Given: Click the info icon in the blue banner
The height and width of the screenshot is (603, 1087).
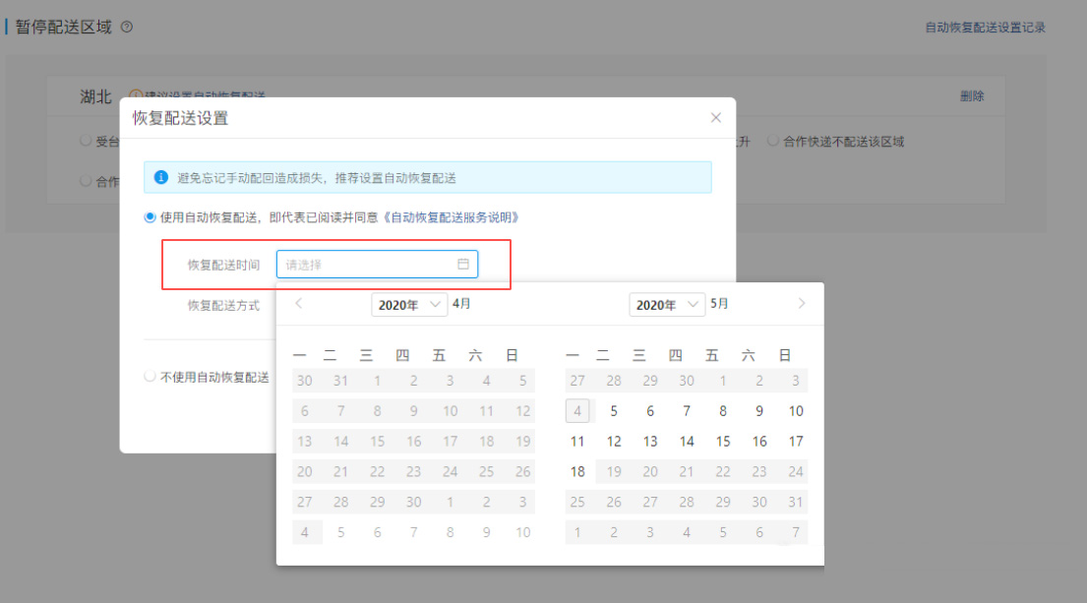Looking at the screenshot, I should point(162,176).
